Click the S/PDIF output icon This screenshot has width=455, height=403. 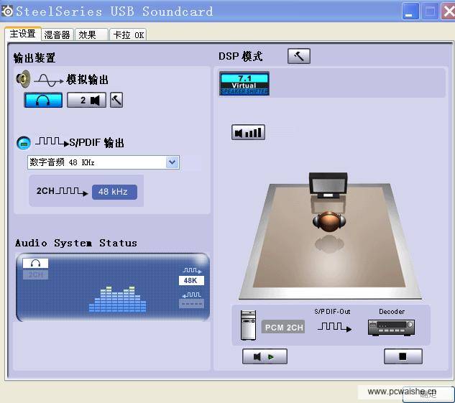pyautogui.click(x=24, y=143)
